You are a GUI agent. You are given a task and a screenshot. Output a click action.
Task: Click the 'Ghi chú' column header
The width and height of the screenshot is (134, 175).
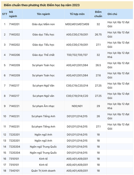coord(112,14)
